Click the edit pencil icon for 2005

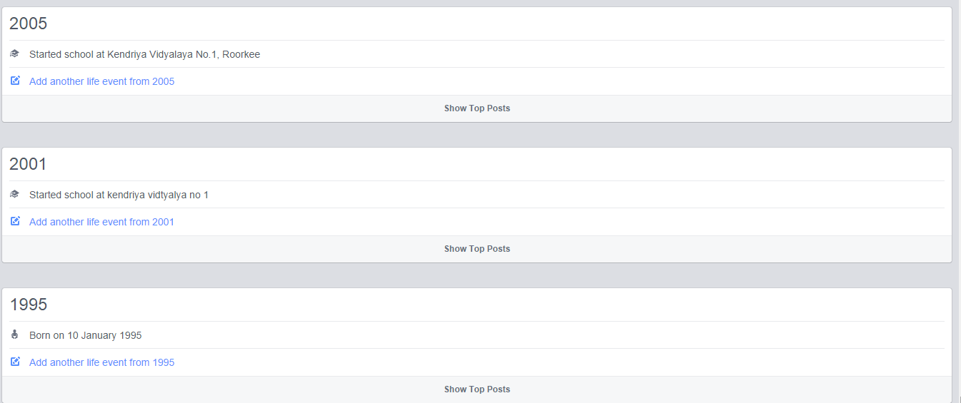(15, 81)
